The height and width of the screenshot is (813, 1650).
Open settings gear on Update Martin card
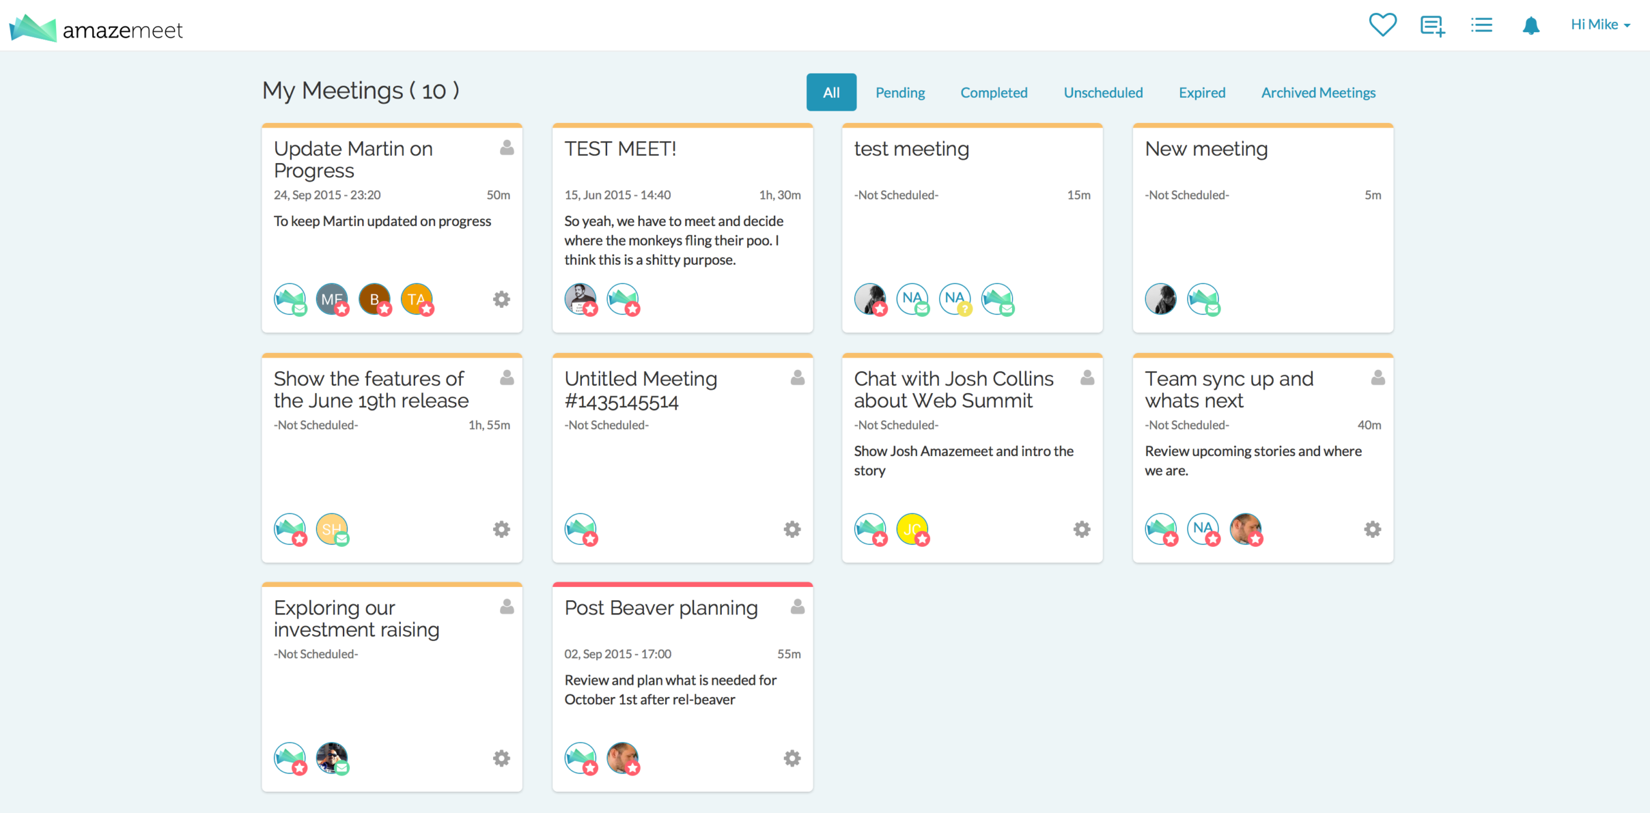tap(501, 300)
